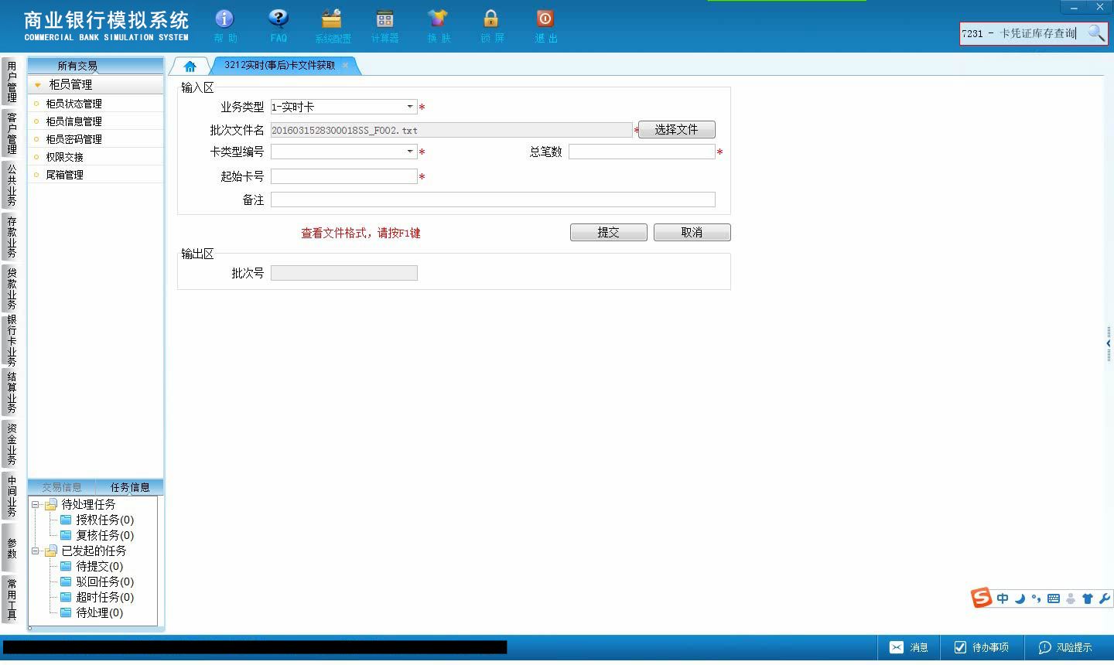Open the card type number dropdown

tap(410, 152)
